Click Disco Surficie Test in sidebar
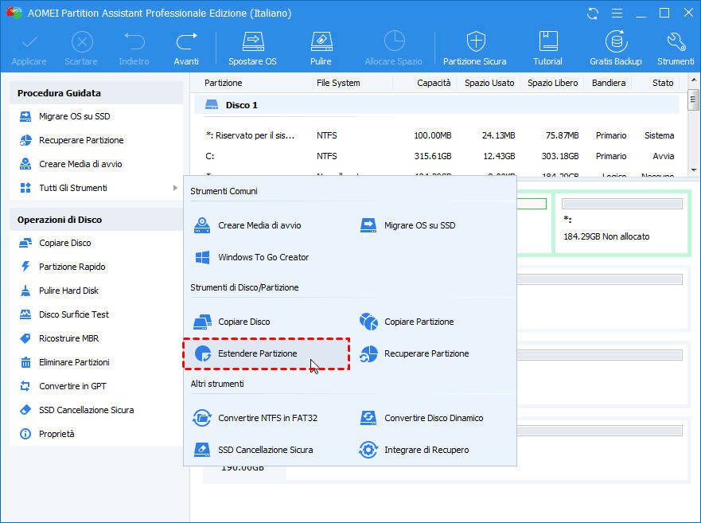 tap(74, 314)
